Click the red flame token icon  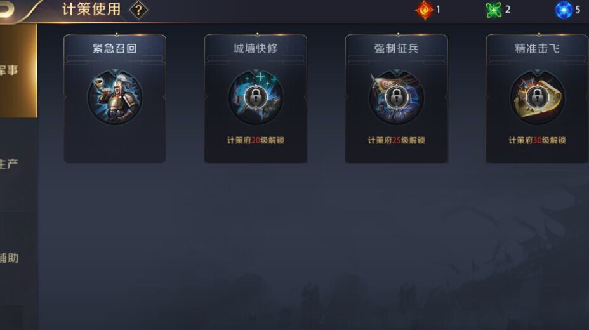[x=424, y=10]
